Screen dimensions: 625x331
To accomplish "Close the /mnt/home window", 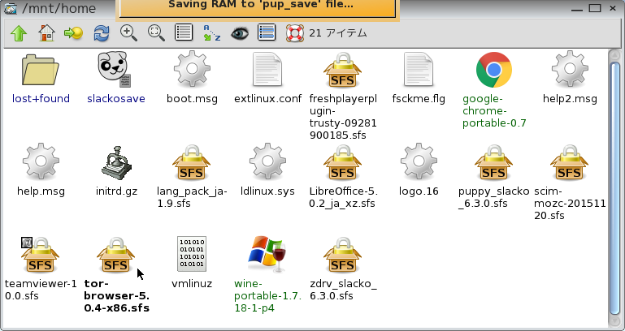I will 613,8.
